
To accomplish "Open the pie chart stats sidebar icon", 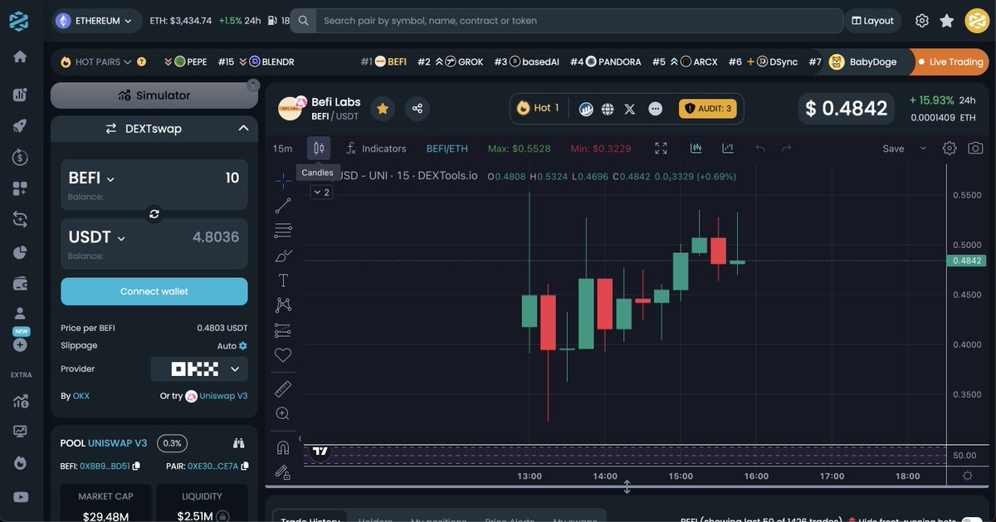I will 20,252.
